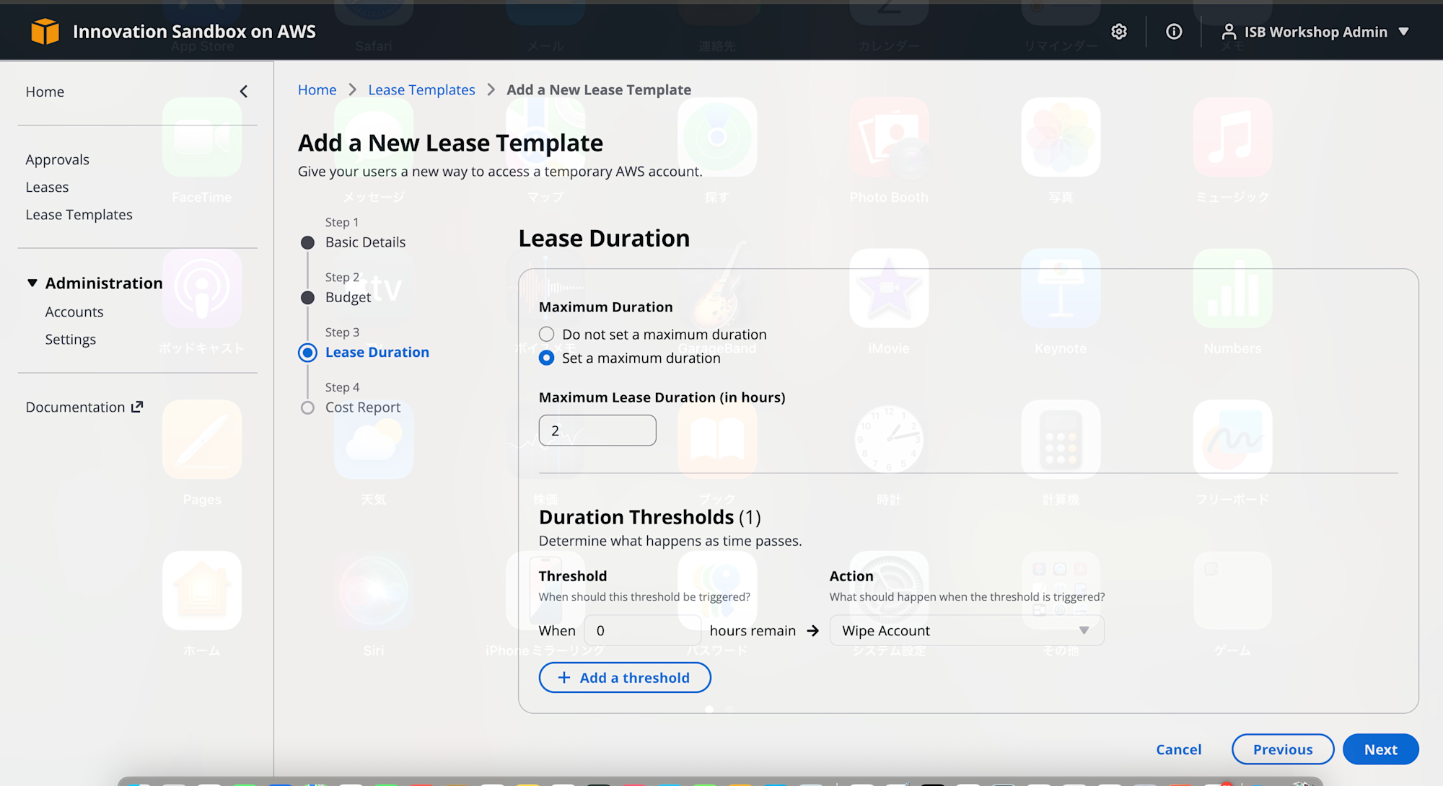
Task: Open Lease Templates in sidebar
Action: 79,214
